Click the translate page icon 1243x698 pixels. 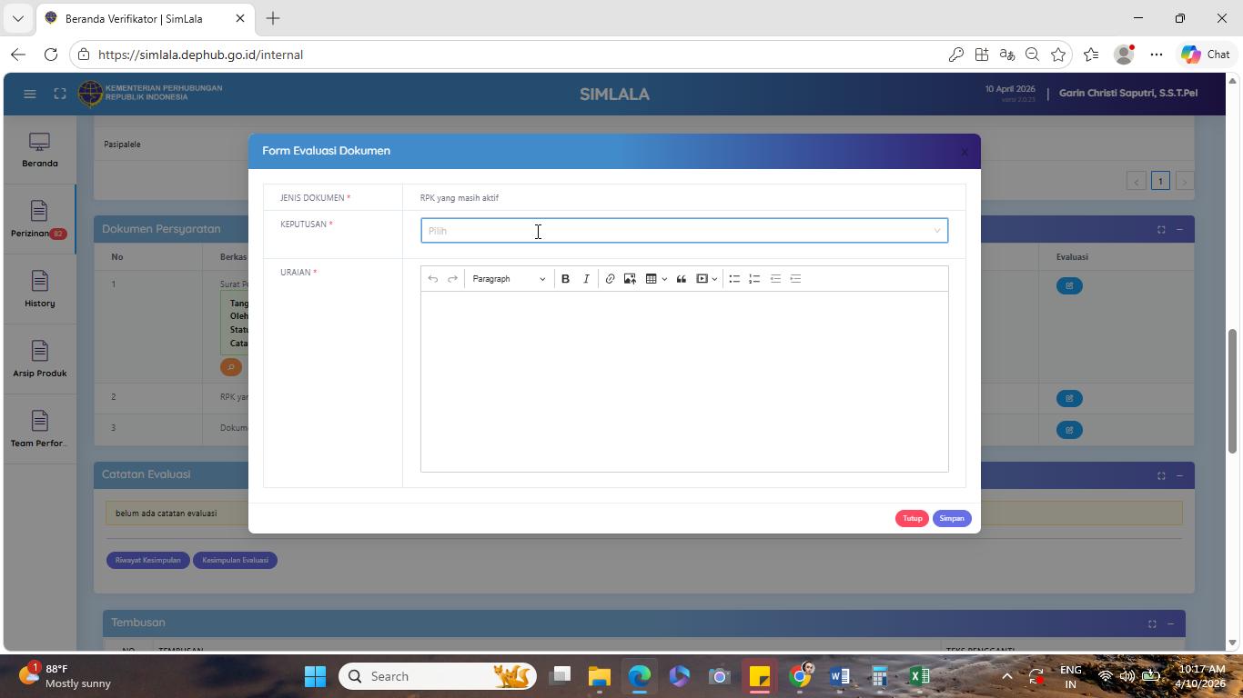click(1006, 55)
